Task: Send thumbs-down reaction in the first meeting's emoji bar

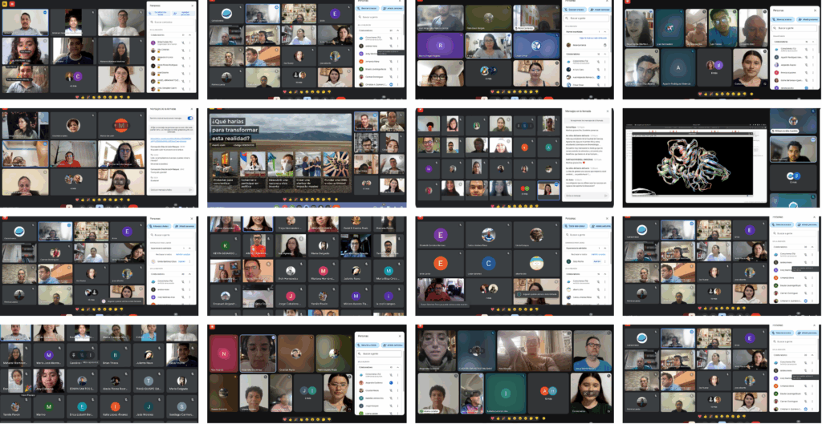Action: tap(120, 95)
